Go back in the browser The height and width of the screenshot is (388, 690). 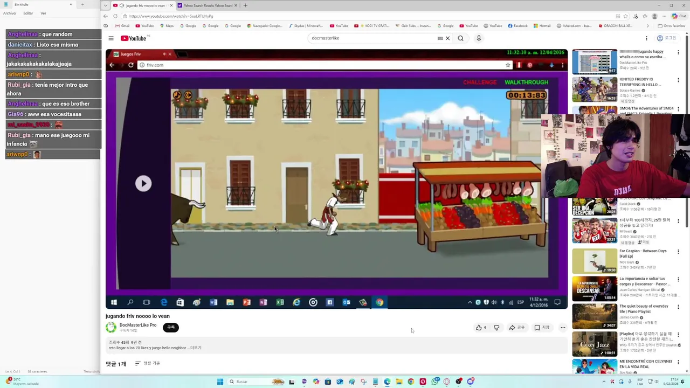tap(106, 16)
